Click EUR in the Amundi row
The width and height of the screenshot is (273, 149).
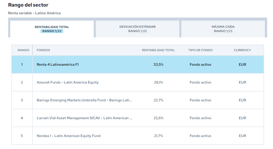[242, 82]
